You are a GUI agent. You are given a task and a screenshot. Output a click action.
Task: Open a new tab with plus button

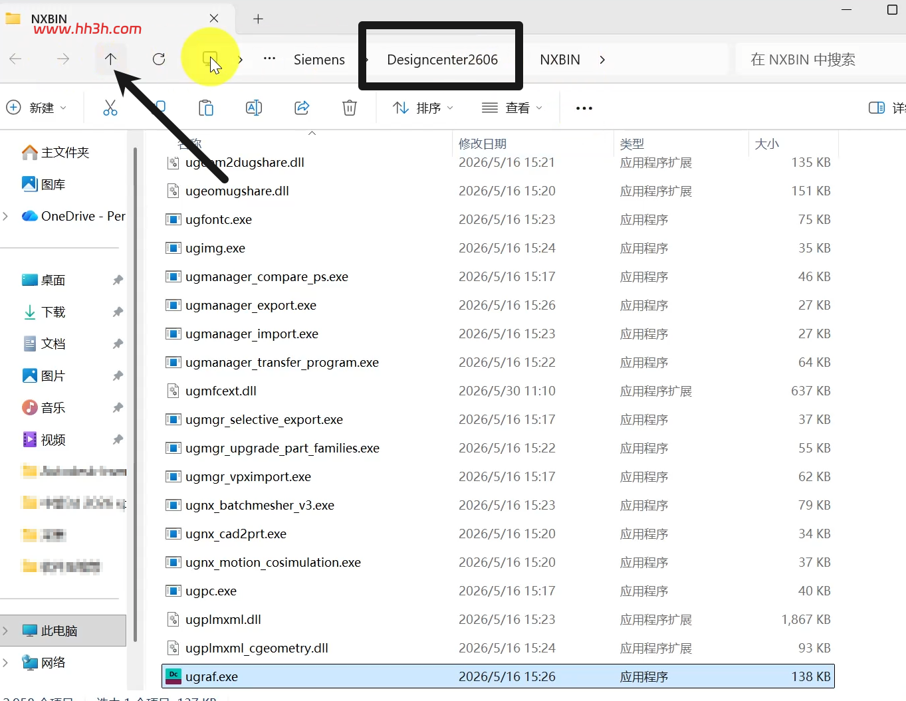[x=259, y=19]
